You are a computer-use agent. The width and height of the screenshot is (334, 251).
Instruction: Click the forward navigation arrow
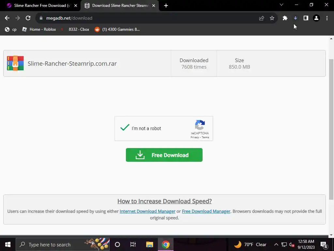(18, 18)
